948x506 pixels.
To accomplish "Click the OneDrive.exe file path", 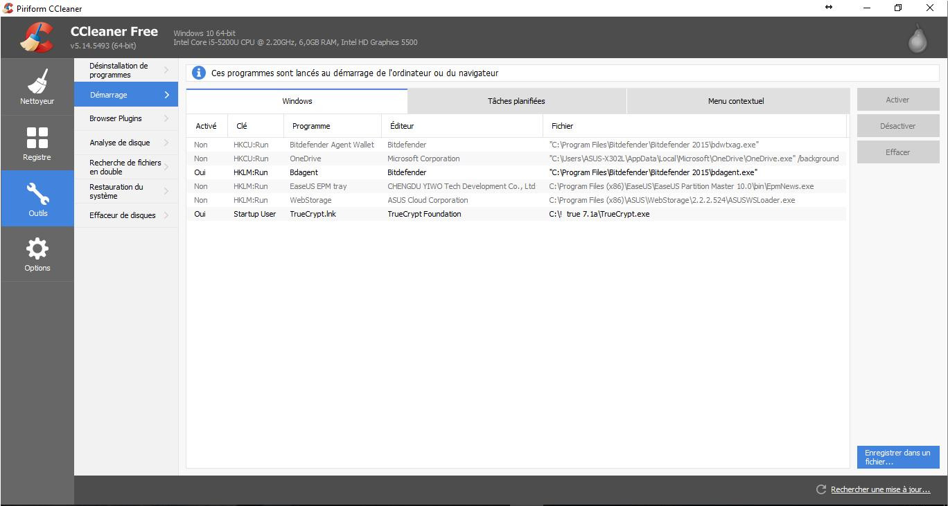I will 694,159.
